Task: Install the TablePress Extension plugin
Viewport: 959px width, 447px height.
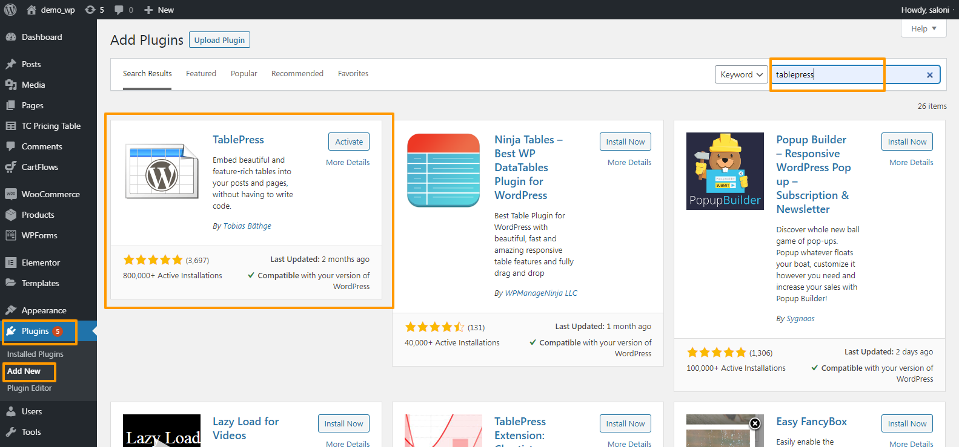Action: point(625,423)
